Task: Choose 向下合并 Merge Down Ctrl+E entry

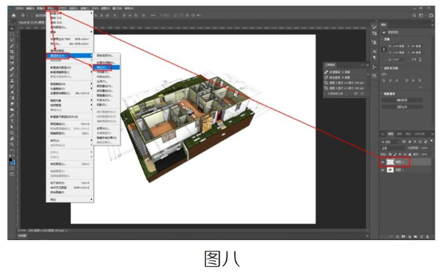Action: pos(69,183)
